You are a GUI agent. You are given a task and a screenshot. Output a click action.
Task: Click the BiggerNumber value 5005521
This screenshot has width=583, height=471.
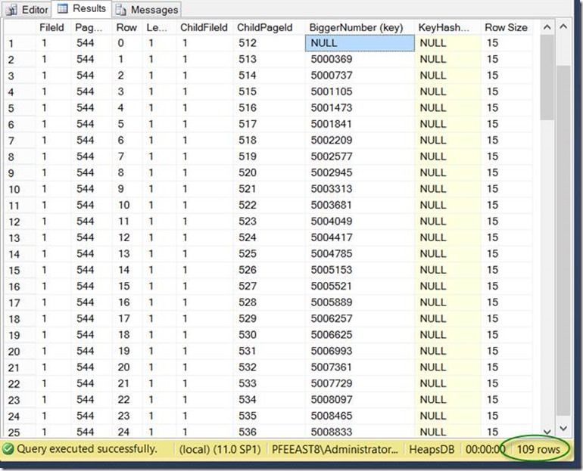332,287
